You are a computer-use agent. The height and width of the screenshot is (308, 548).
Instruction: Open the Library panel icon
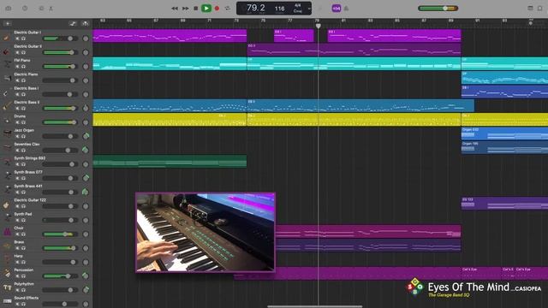tap(9, 8)
